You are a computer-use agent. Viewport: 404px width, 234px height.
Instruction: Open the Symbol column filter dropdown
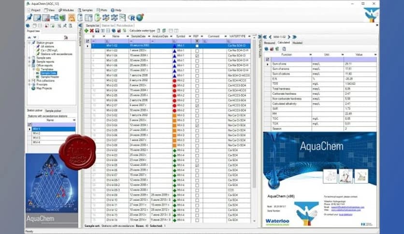pyautogui.click(x=189, y=36)
